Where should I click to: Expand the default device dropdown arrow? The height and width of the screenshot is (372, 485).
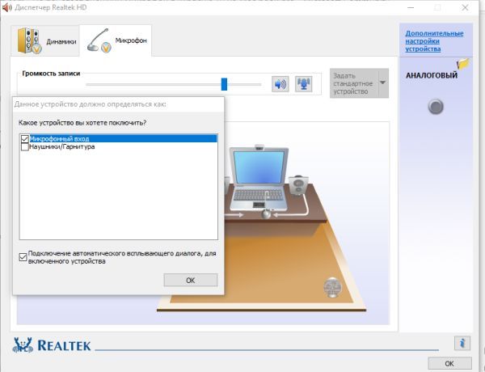pos(382,83)
